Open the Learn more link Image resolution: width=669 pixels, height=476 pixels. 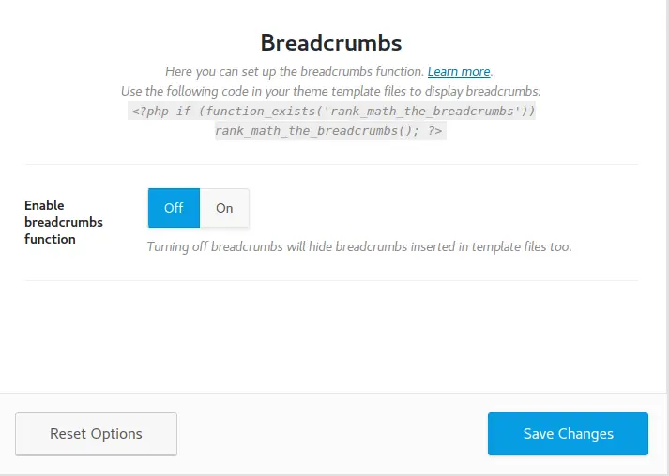(459, 71)
